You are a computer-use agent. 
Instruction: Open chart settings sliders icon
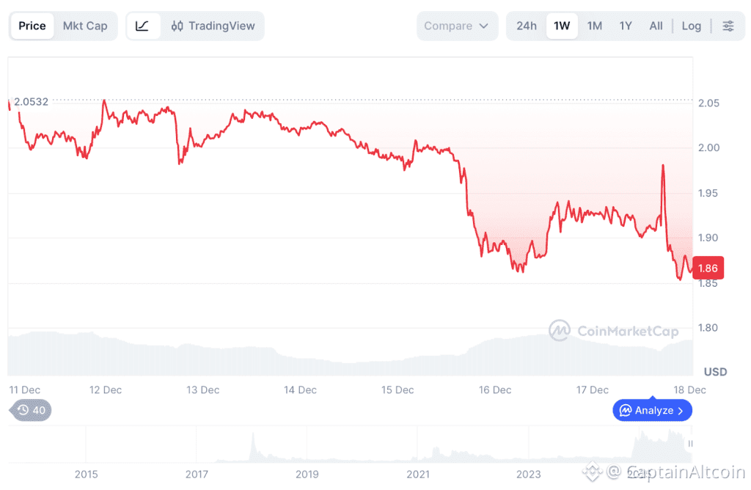[728, 26]
